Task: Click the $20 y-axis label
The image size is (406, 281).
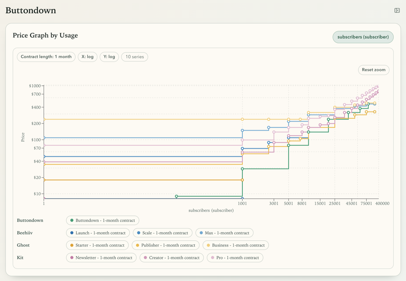Action: pos(37,178)
